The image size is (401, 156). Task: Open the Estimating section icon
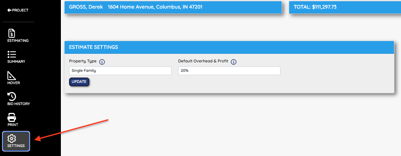click(12, 33)
